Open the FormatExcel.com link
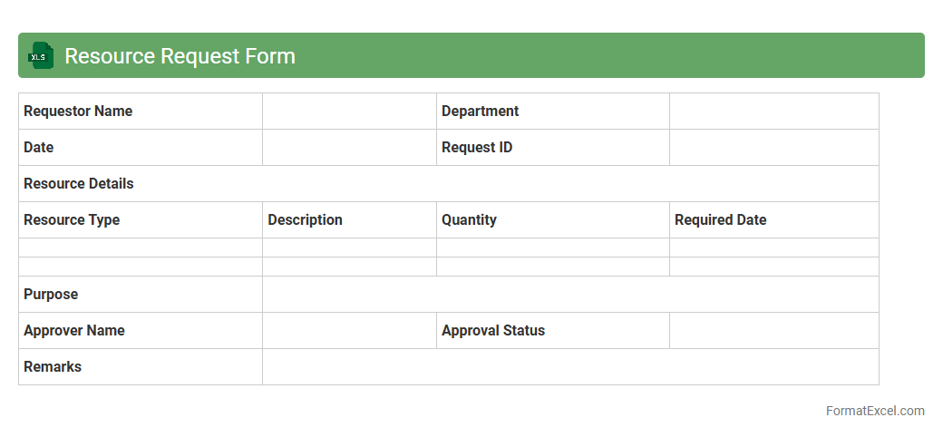 (x=875, y=411)
